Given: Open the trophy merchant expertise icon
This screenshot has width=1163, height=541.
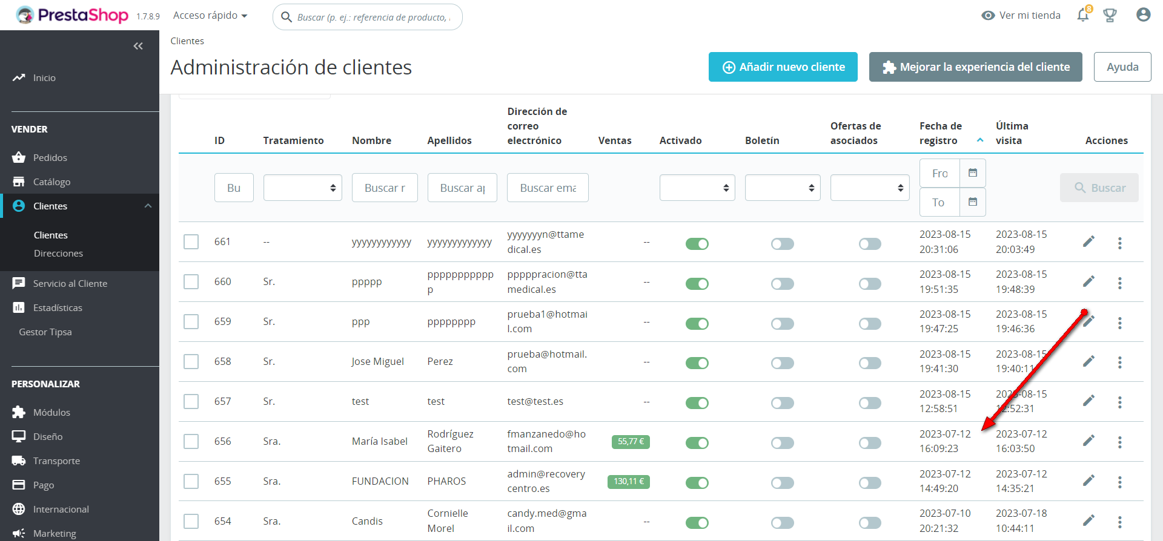Looking at the screenshot, I should [x=1110, y=15].
